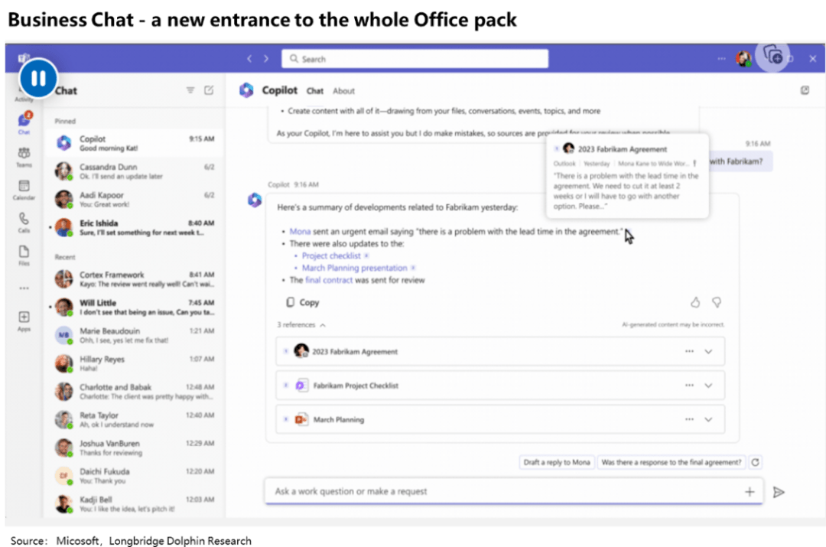Image resolution: width=826 pixels, height=547 pixels.
Task: Expand the Fabrikam Project Checklist reference
Action: 708,386
